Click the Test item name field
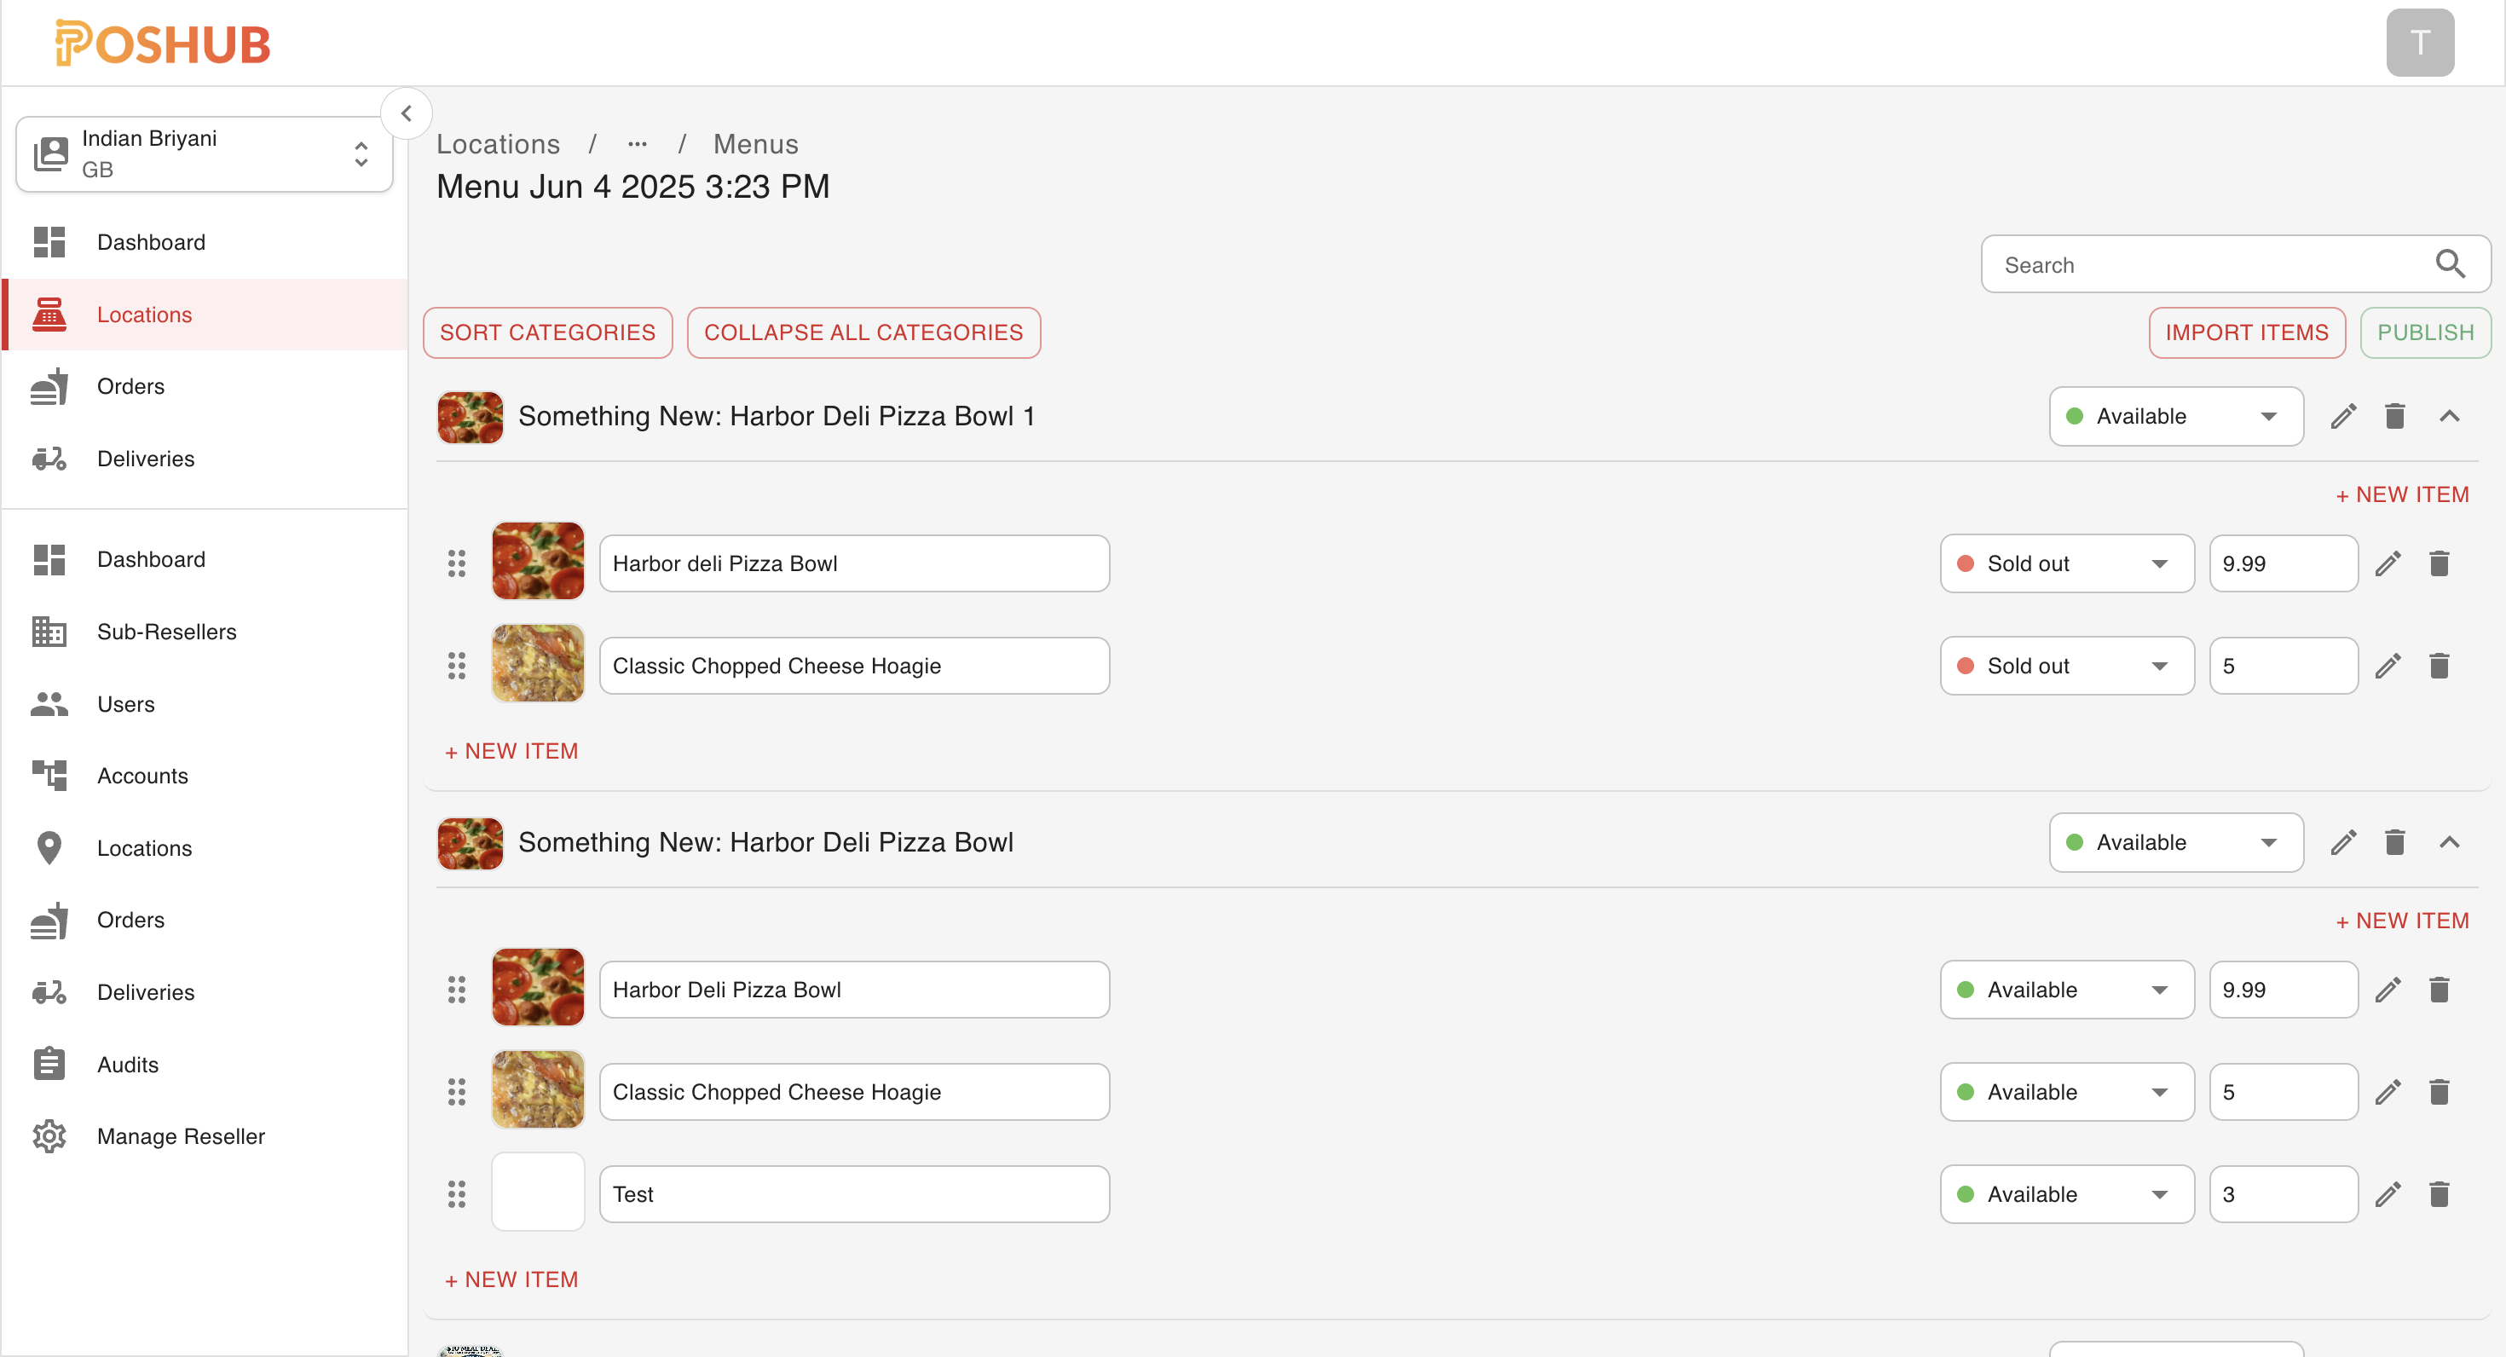This screenshot has height=1357, width=2506. tap(853, 1194)
